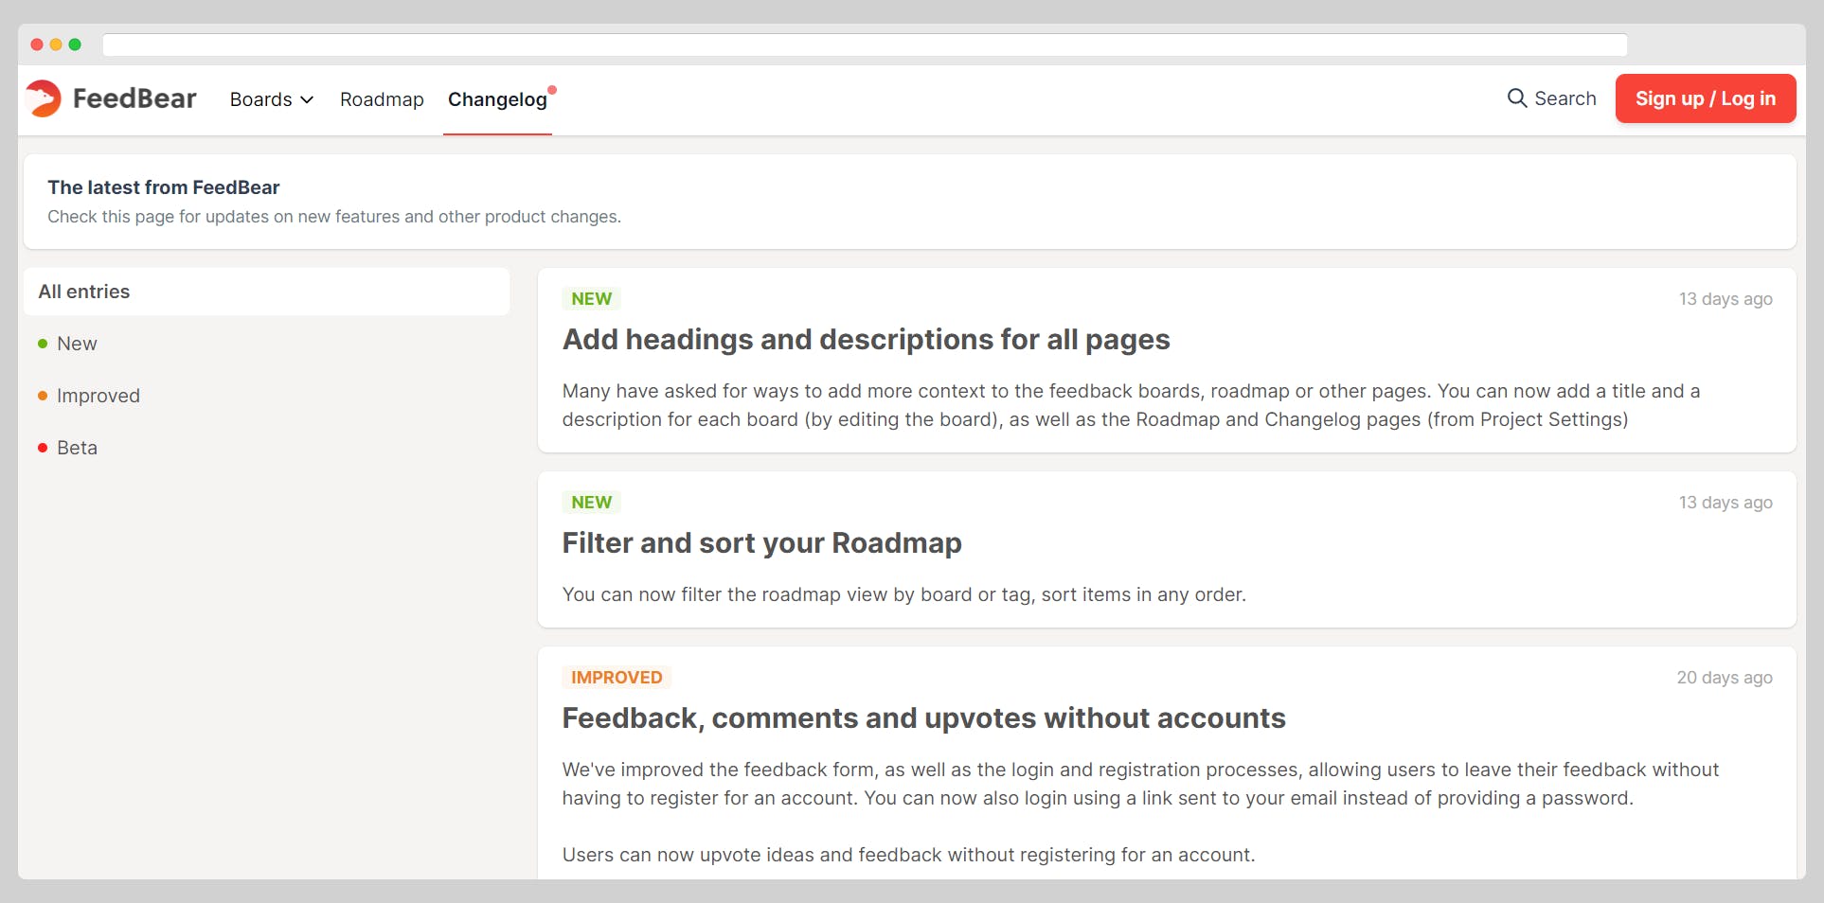Click the search magnifier icon

[1516, 98]
